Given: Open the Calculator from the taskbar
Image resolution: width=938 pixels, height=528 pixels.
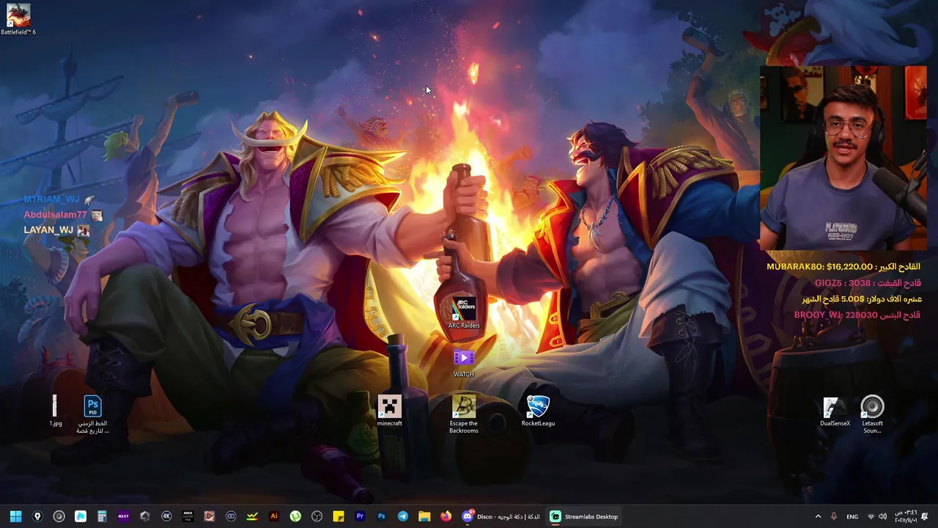Looking at the screenshot, I should pyautogui.click(x=102, y=516).
